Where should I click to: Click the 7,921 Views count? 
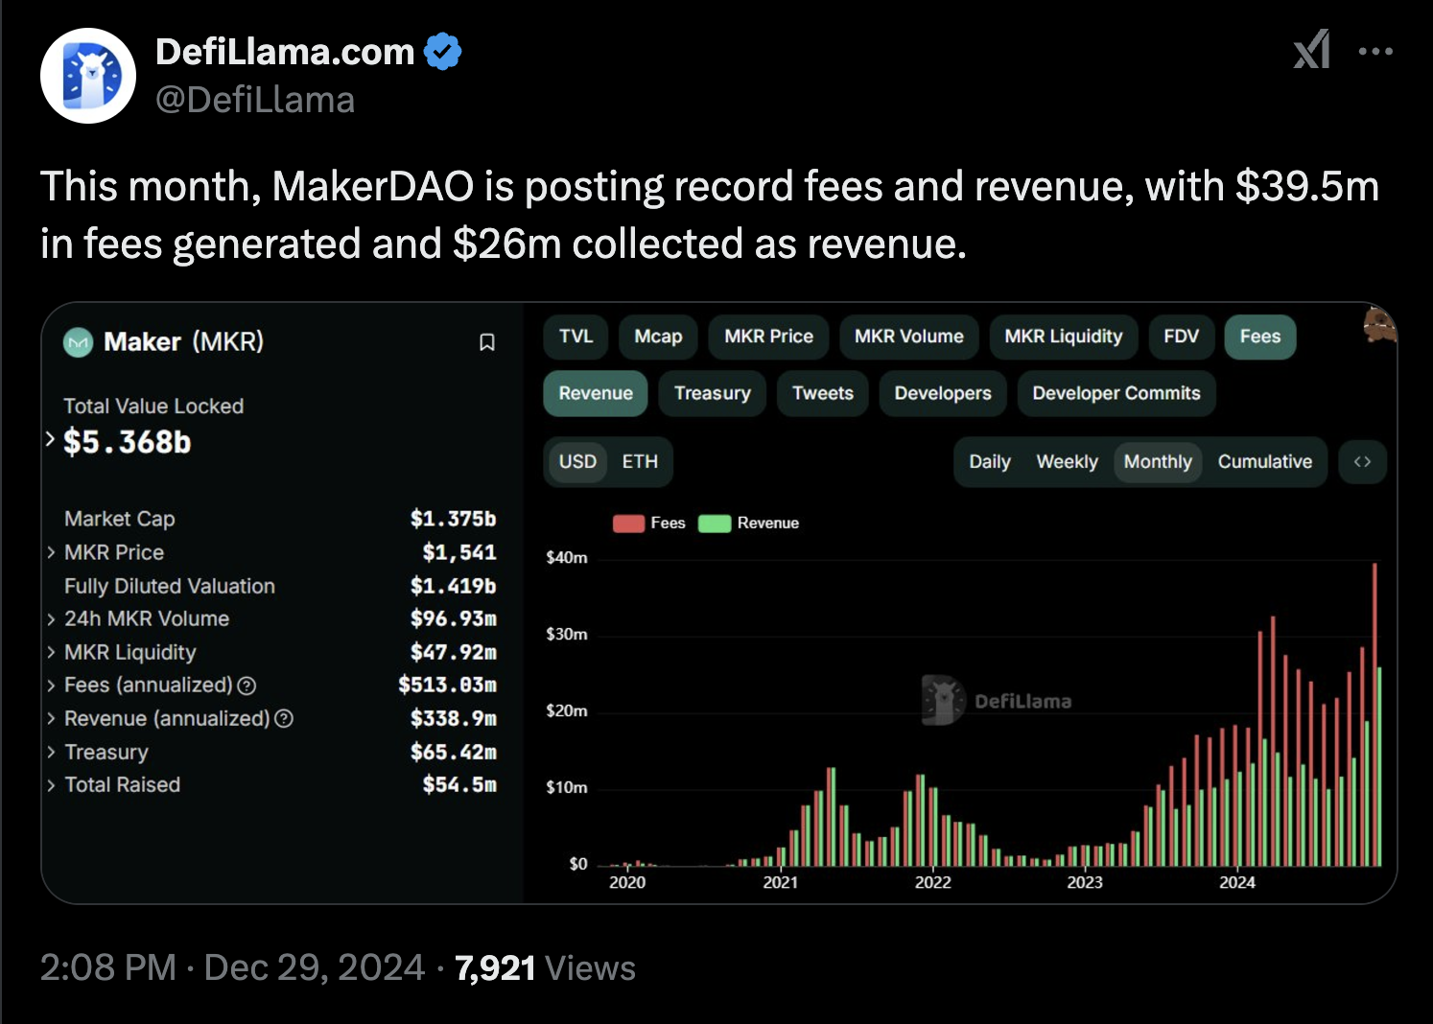pos(545,967)
